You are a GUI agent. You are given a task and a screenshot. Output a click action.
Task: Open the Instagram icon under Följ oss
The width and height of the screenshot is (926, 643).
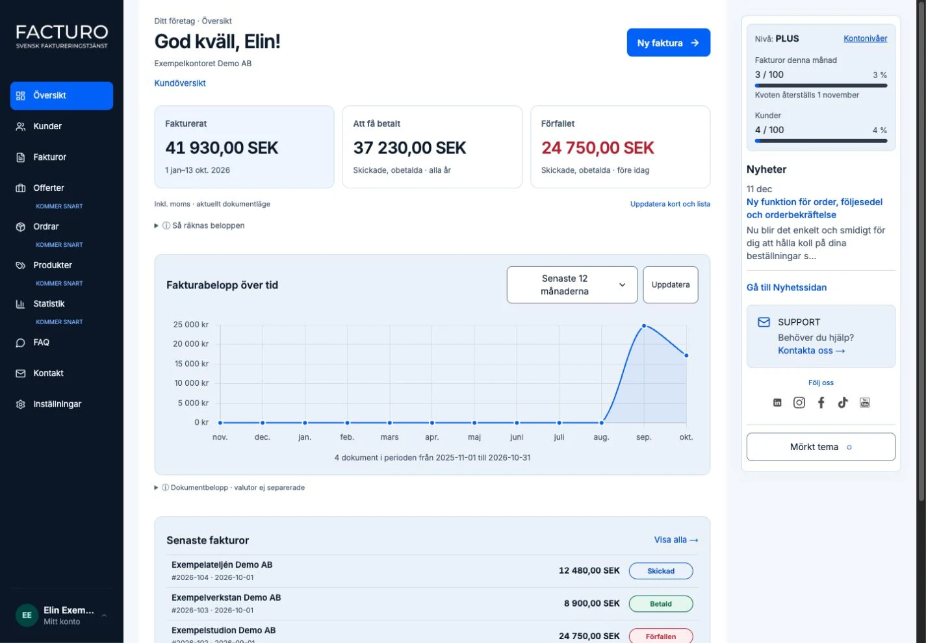tap(799, 403)
